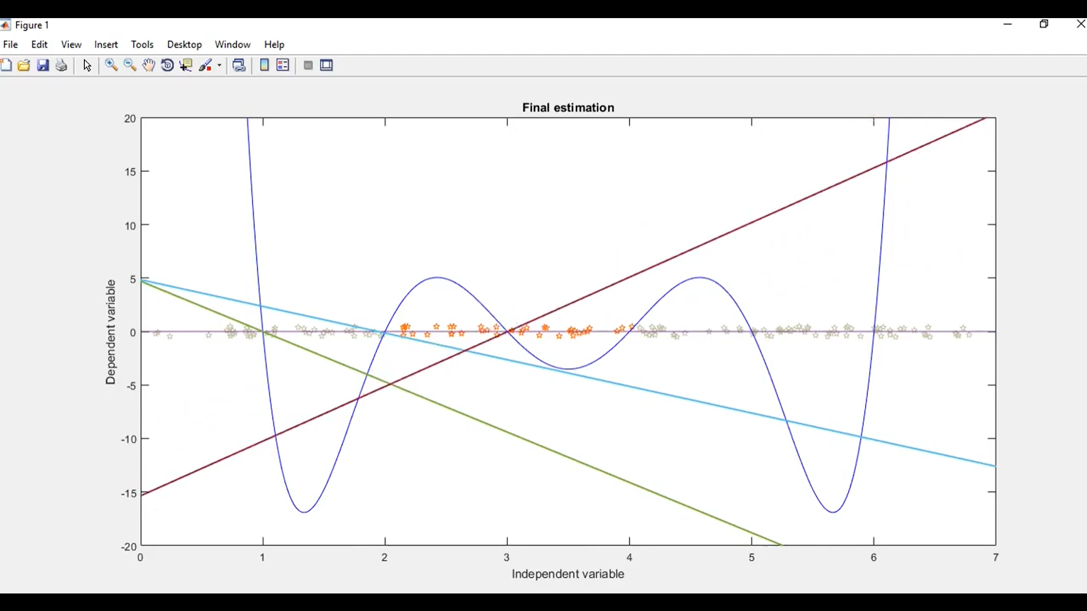Screen dimensions: 1087x611
Task: Select the 'Dependent variable' y-axis label
Action: (x=110, y=332)
